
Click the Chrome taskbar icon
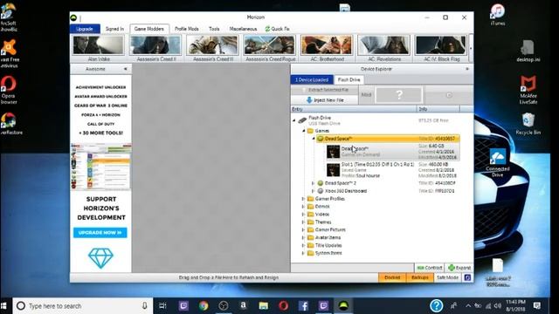[204, 306]
